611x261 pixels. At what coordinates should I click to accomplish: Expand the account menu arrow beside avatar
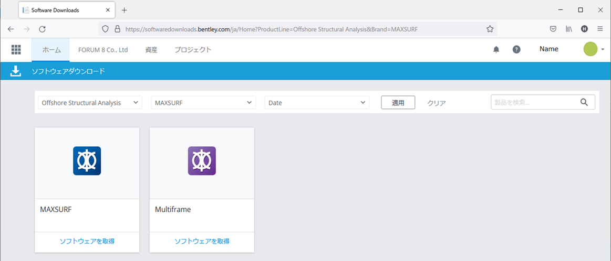(x=603, y=49)
